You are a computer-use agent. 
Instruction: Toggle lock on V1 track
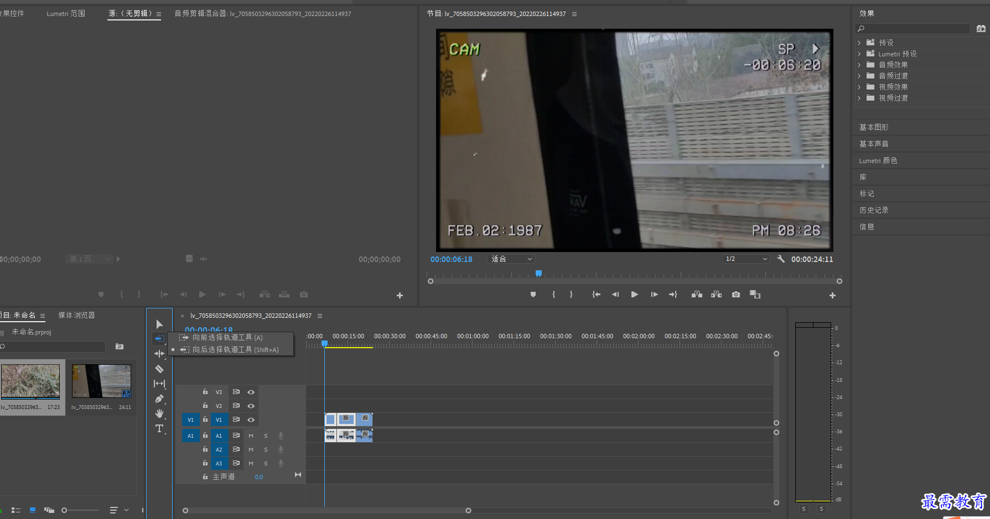pyautogui.click(x=205, y=420)
